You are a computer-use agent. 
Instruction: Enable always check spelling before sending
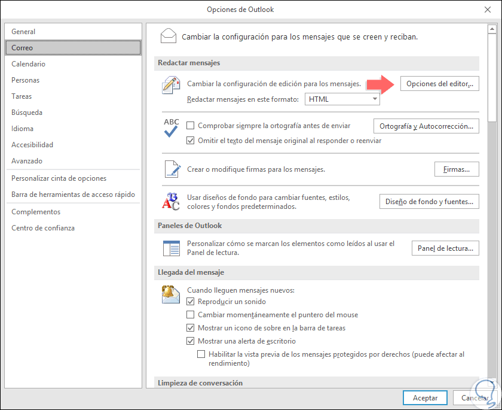tap(190, 125)
